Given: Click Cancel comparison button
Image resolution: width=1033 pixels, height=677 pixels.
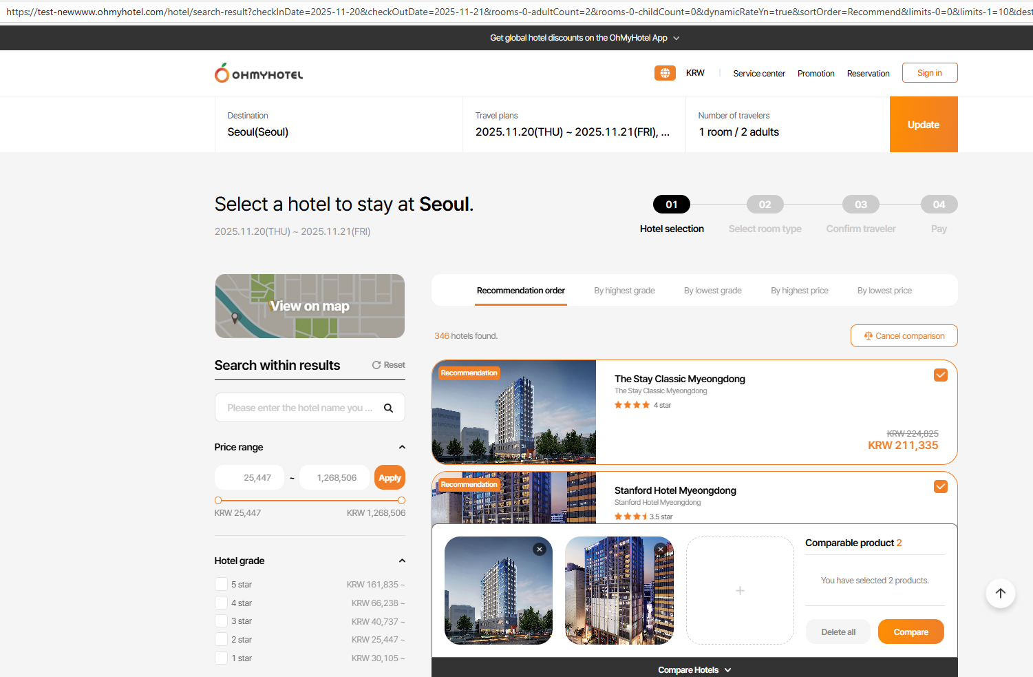Looking at the screenshot, I should tap(904, 336).
